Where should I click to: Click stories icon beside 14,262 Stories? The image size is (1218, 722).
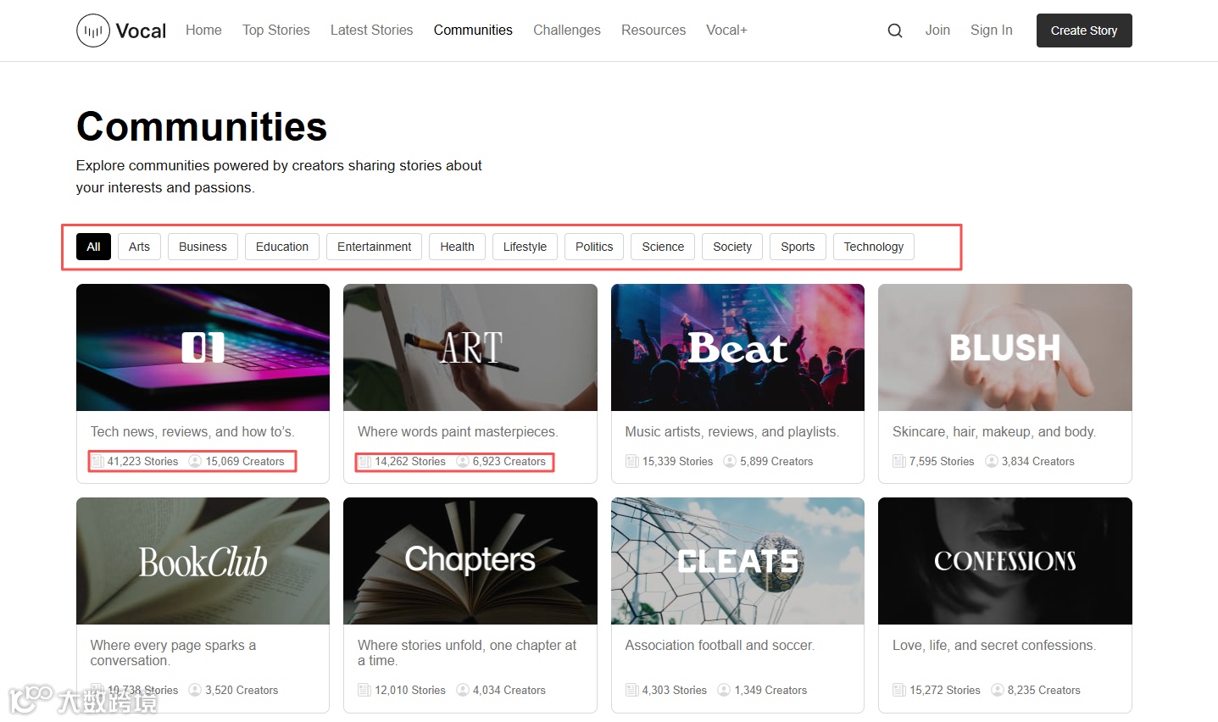(x=364, y=461)
